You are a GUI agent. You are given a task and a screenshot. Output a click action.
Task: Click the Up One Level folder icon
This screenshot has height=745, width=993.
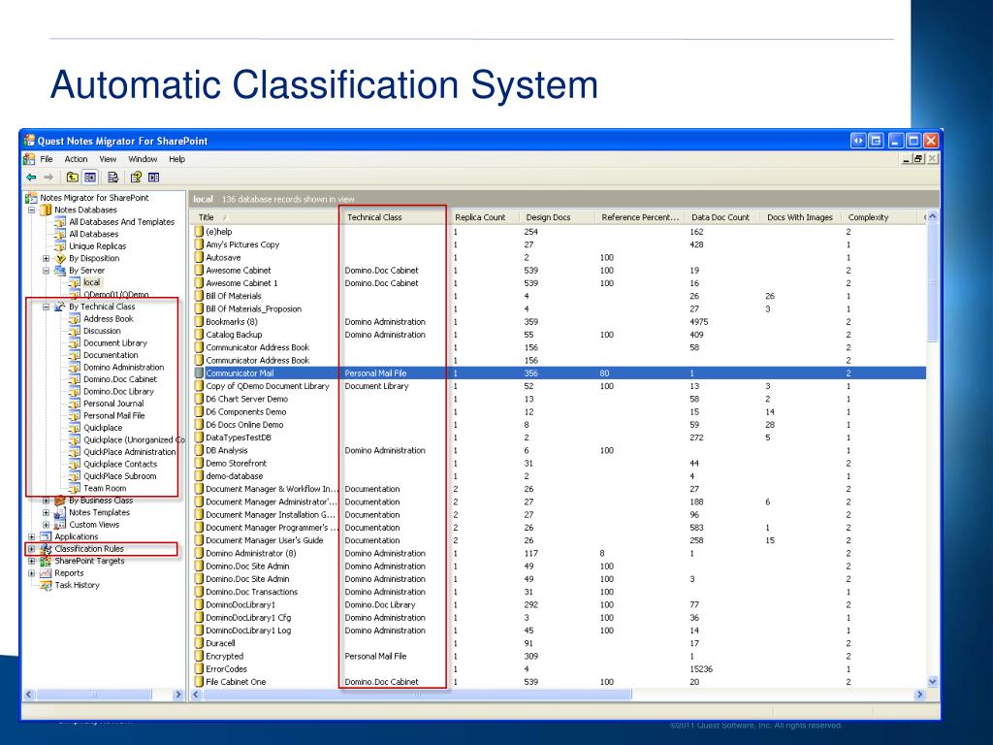(x=72, y=178)
